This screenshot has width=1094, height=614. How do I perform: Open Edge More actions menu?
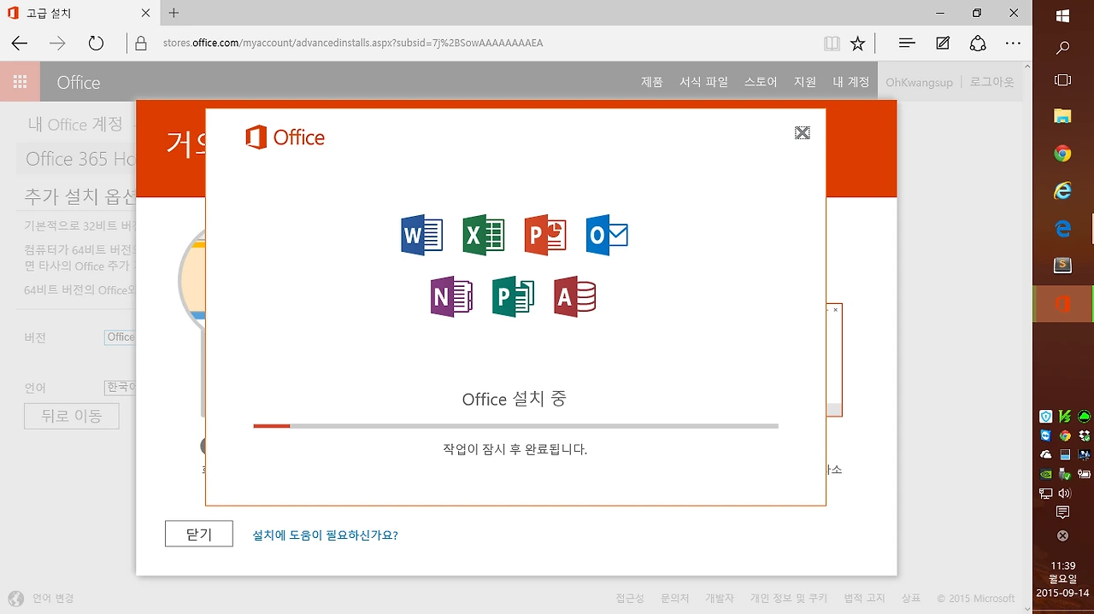[x=1013, y=44]
